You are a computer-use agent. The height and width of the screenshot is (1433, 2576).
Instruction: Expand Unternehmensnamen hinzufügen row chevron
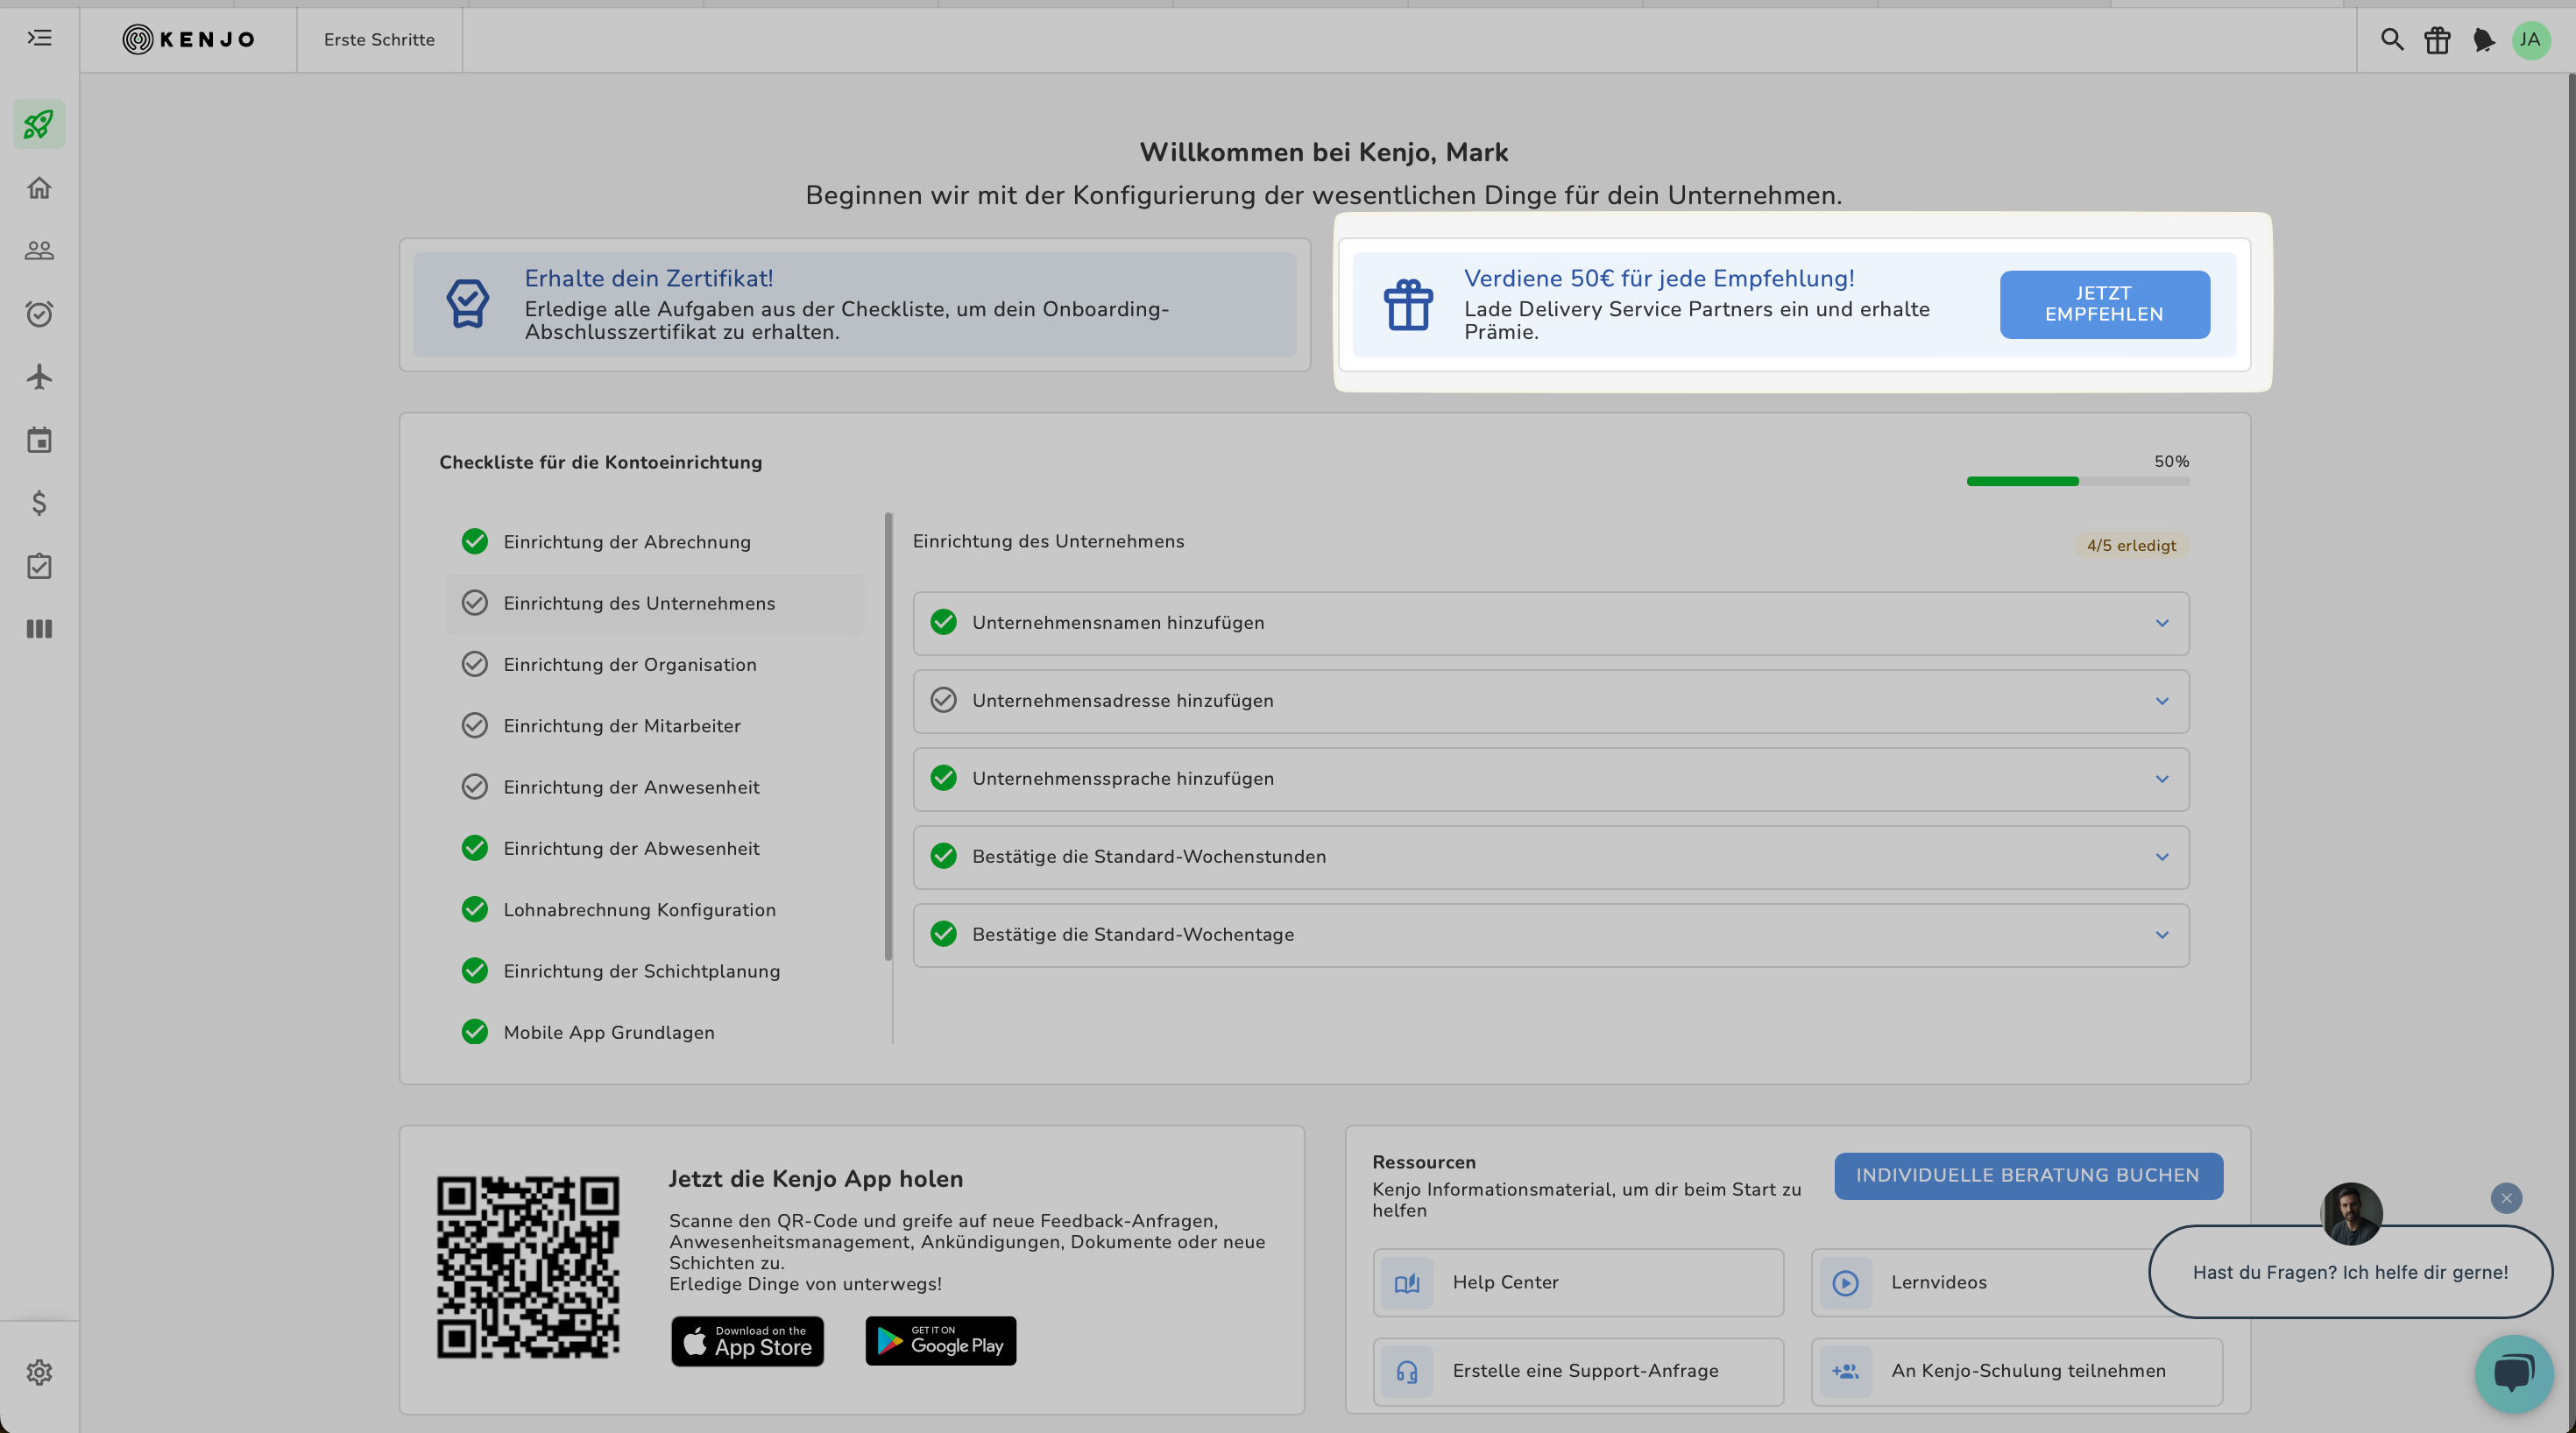[2161, 623]
